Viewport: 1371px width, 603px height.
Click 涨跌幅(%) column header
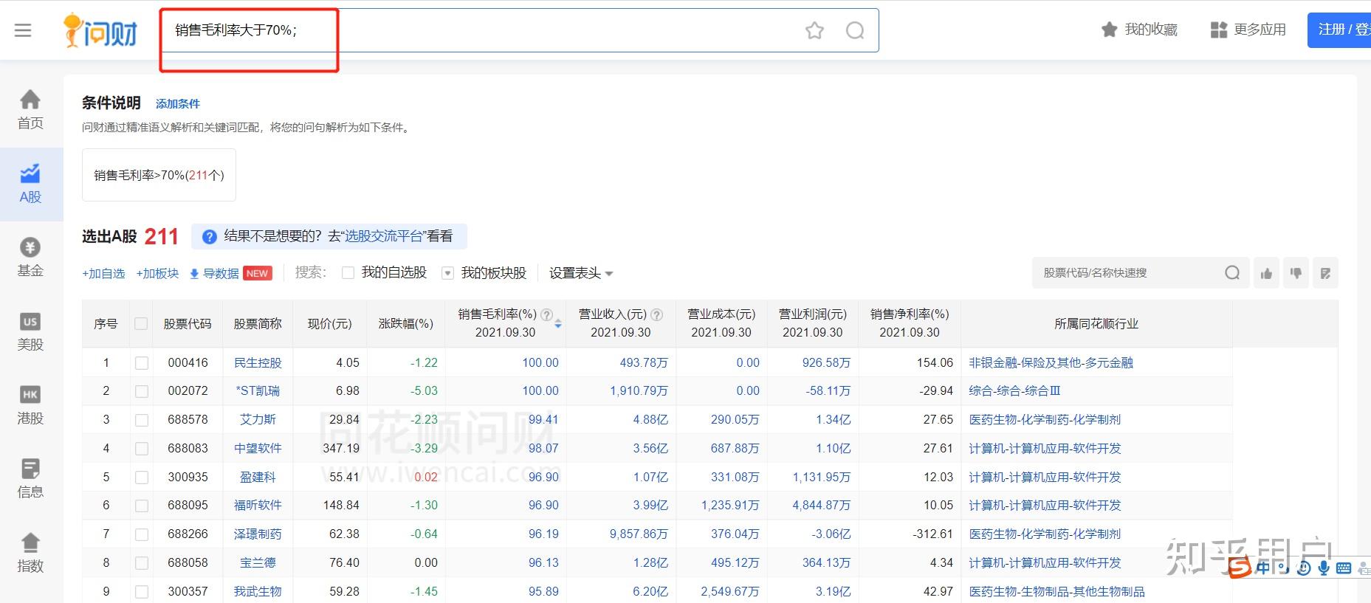click(x=406, y=323)
